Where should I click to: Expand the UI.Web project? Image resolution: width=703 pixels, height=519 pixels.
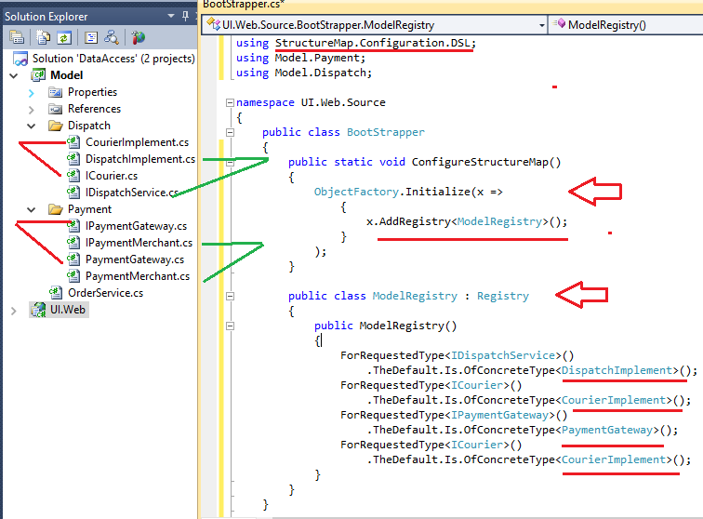(14, 311)
